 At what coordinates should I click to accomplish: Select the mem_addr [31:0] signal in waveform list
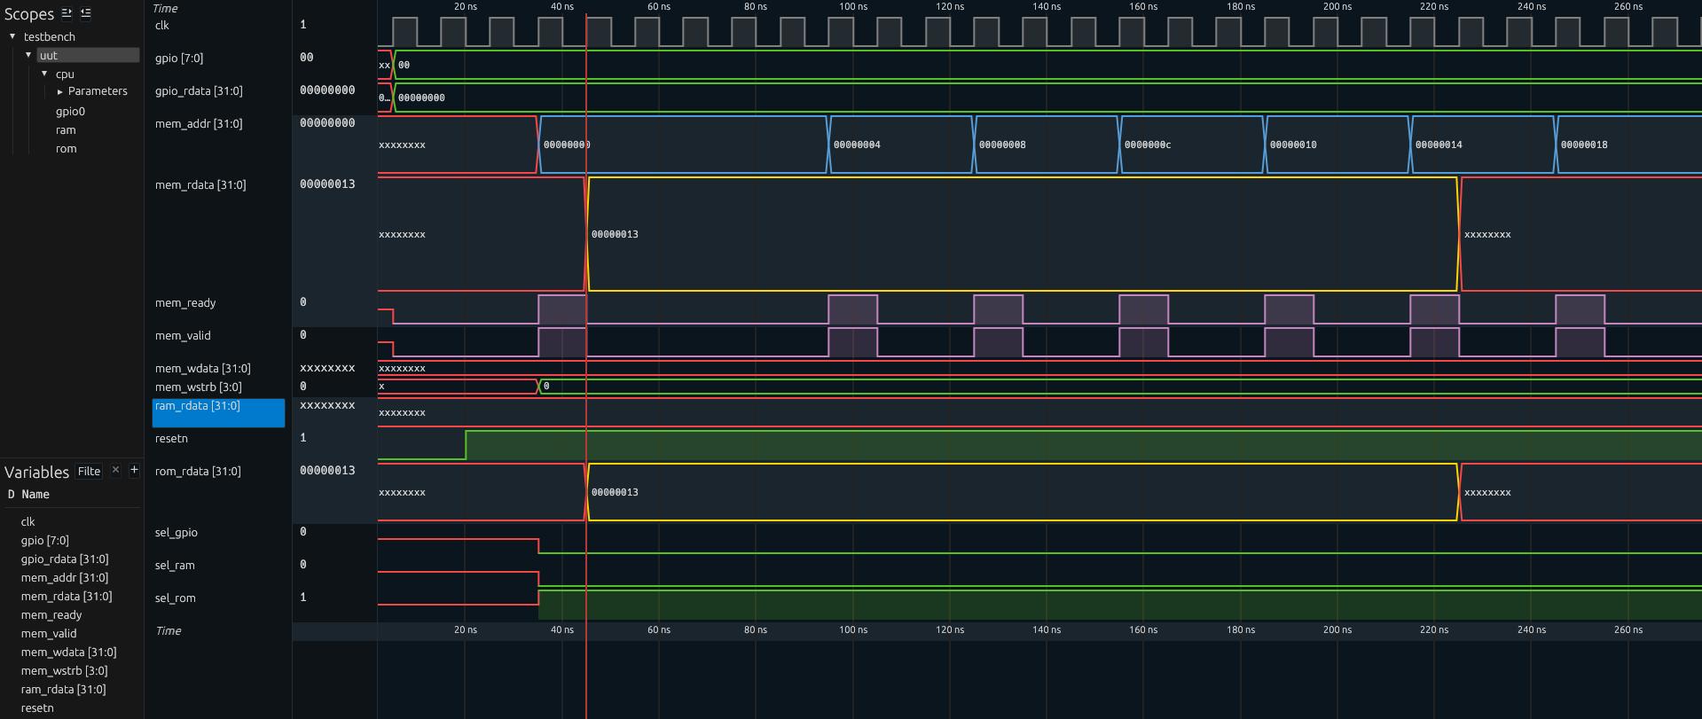point(199,124)
